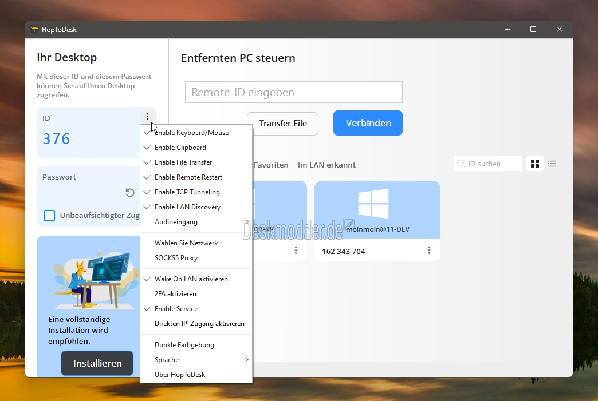Toggle Enable Remote Restart option

point(196,177)
